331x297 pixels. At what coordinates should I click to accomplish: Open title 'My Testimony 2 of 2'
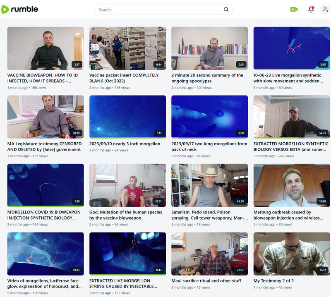tap(273, 281)
